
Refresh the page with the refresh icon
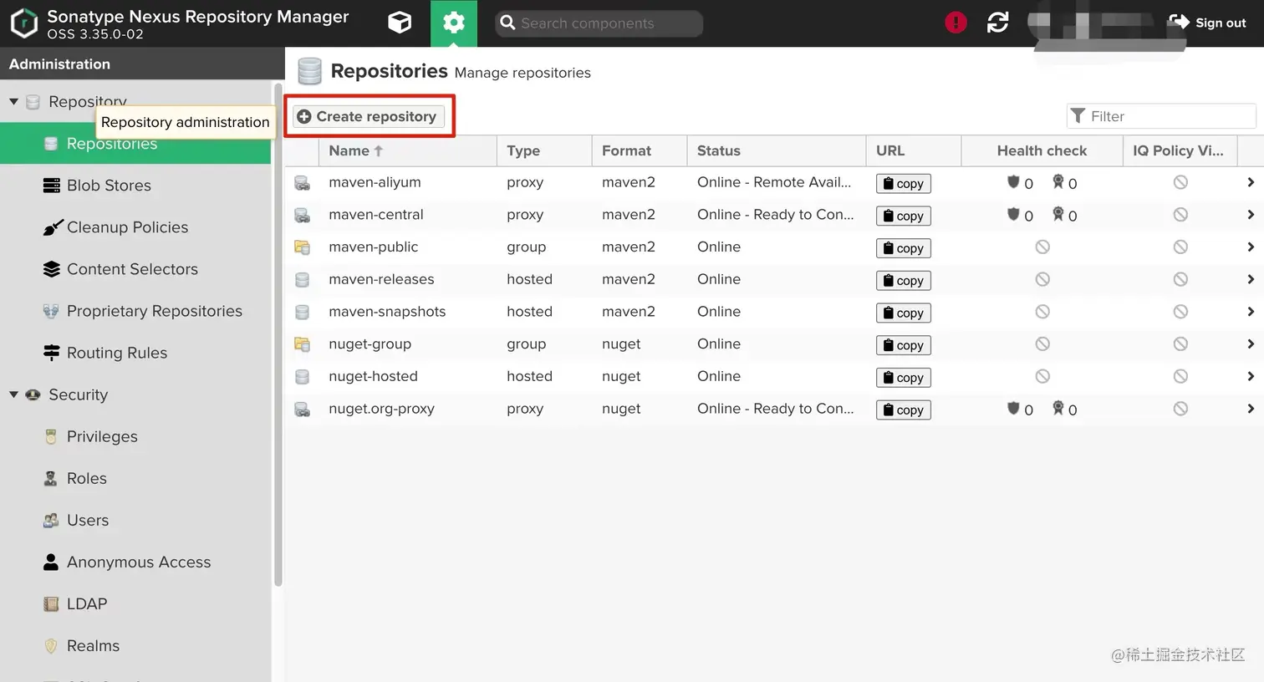tap(998, 23)
